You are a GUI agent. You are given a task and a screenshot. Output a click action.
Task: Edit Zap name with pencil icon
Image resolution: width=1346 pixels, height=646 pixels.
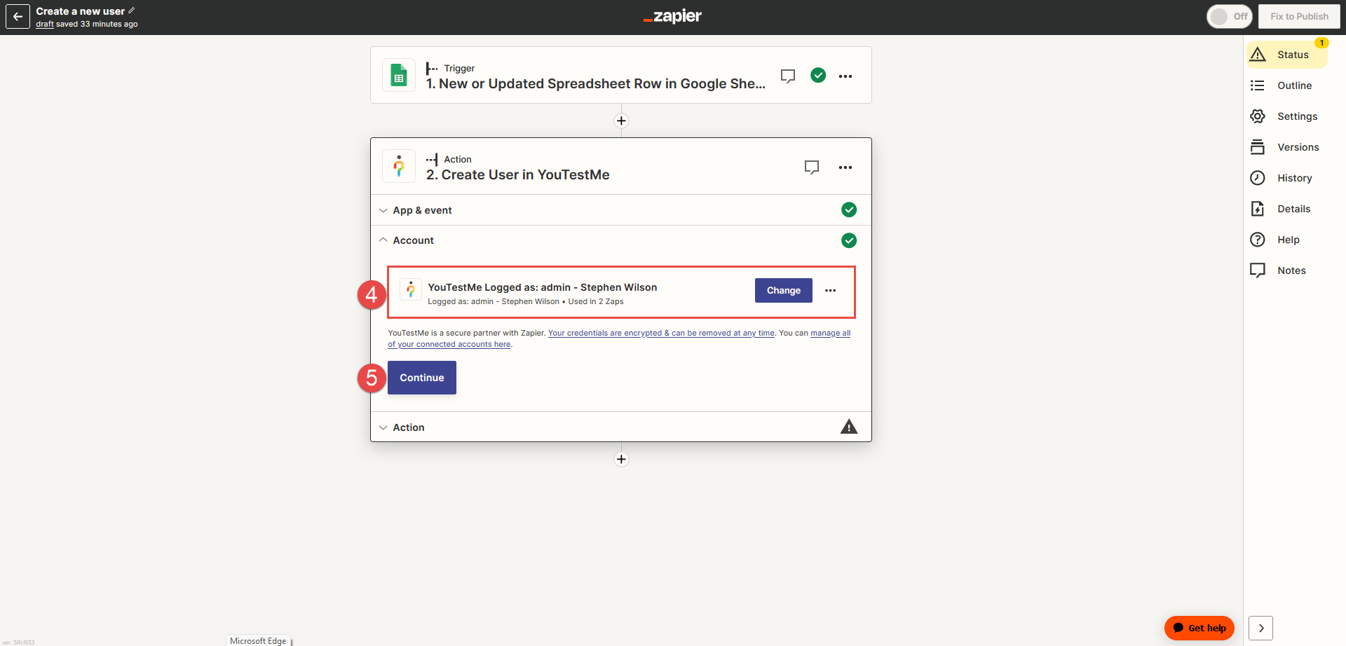click(132, 11)
